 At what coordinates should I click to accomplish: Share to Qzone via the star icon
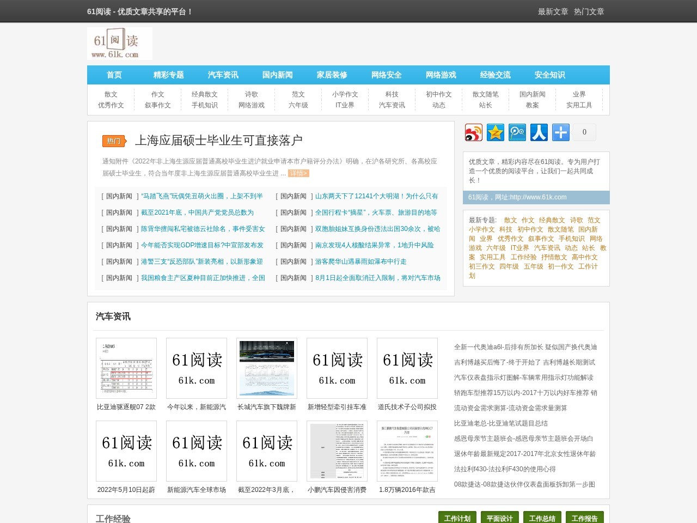[496, 132]
